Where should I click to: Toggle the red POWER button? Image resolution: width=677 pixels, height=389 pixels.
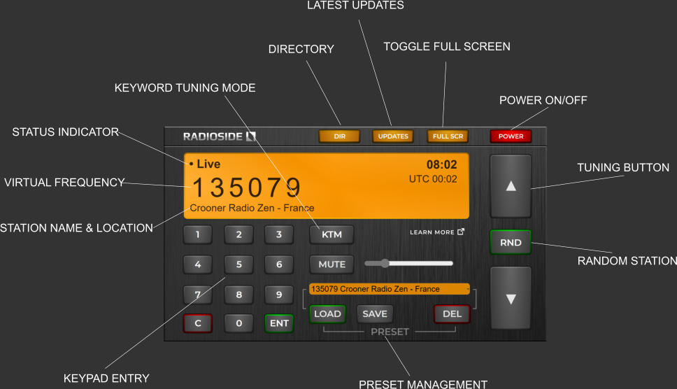pyautogui.click(x=511, y=136)
